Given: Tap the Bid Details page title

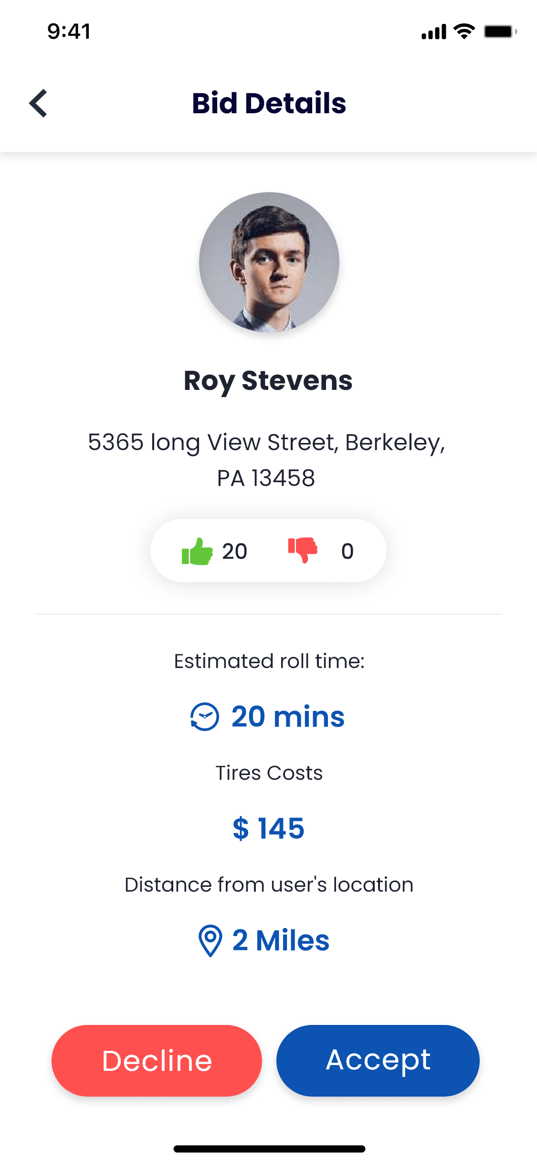Looking at the screenshot, I should coord(269,103).
